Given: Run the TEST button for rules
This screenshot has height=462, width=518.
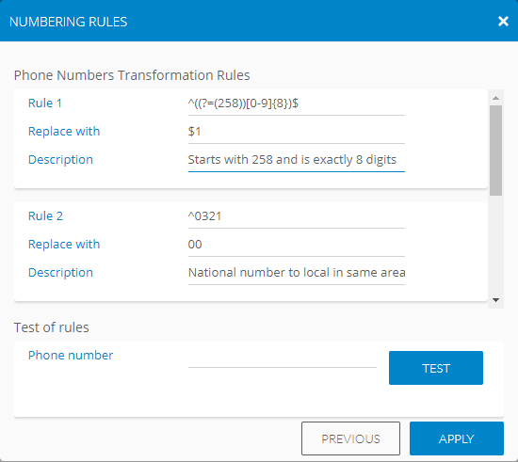Looking at the screenshot, I should (x=436, y=368).
